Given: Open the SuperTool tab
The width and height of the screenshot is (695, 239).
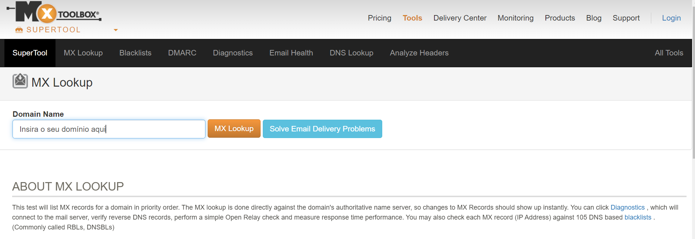Looking at the screenshot, I should (x=30, y=53).
